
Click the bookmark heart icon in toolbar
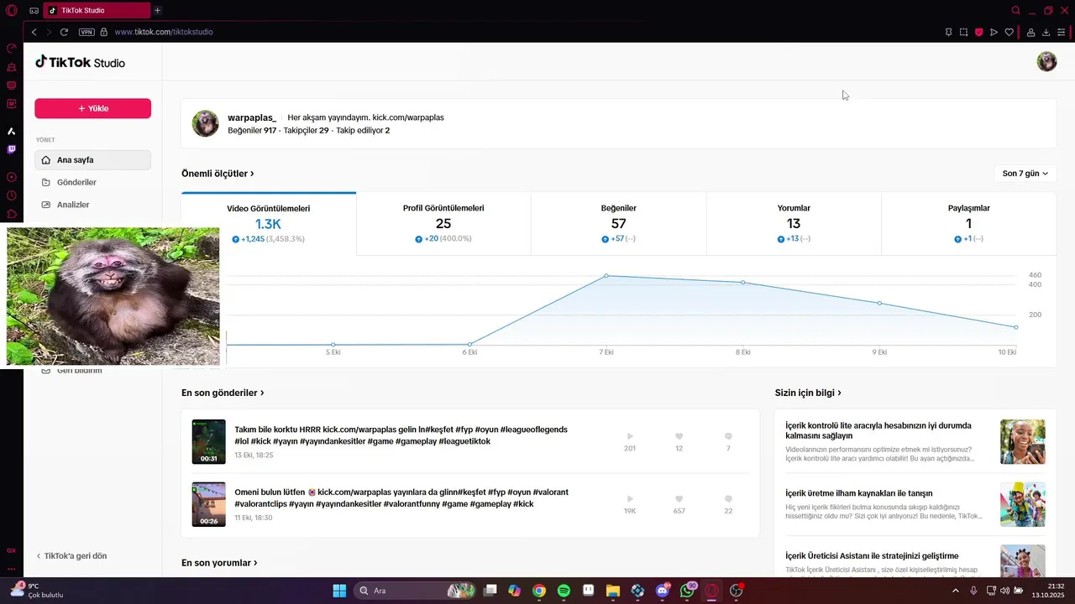click(1009, 32)
